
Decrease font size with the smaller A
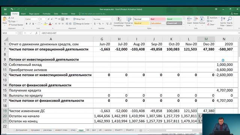pyautogui.click(x=52, y=19)
